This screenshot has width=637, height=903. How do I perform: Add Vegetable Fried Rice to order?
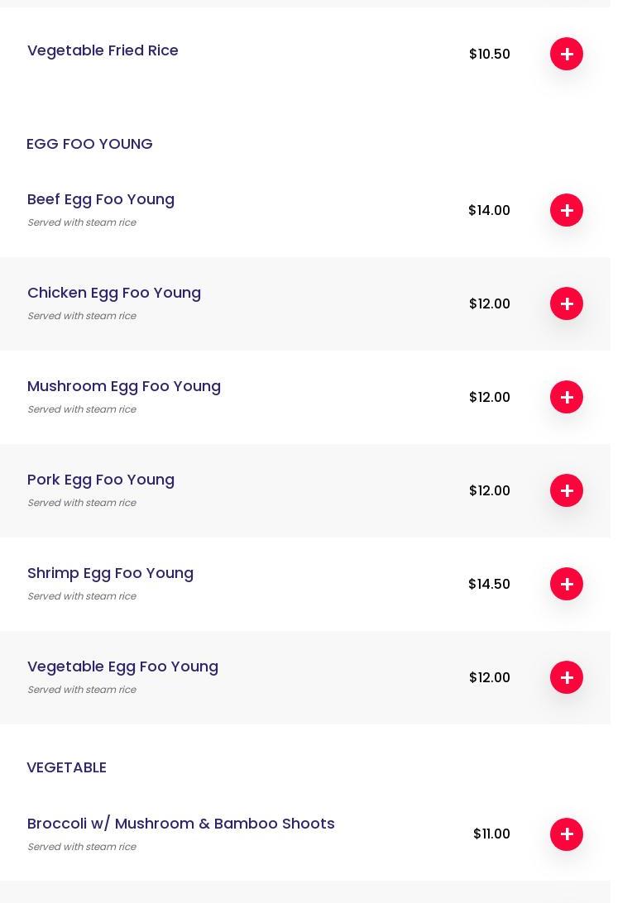point(567,54)
